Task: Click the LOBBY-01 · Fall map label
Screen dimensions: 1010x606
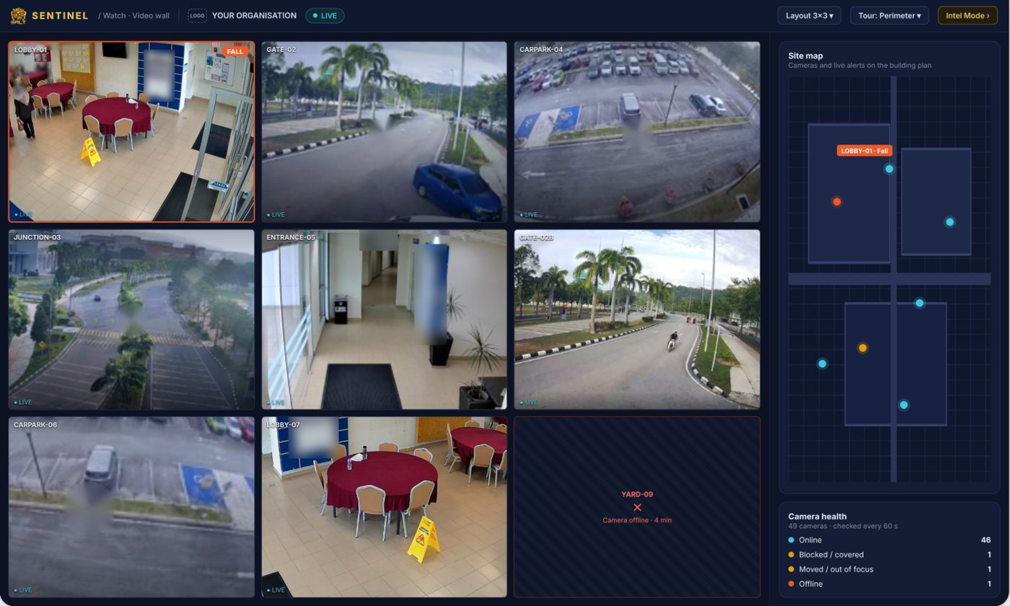Action: [864, 151]
